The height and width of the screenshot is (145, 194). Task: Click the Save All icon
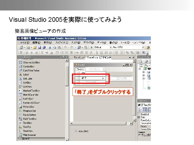[x=44, y=47]
